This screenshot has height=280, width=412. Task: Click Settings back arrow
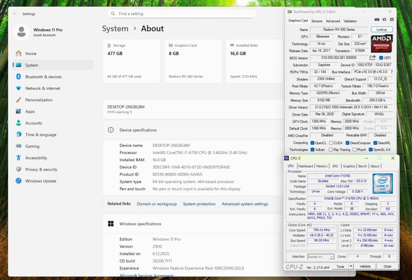15,14
